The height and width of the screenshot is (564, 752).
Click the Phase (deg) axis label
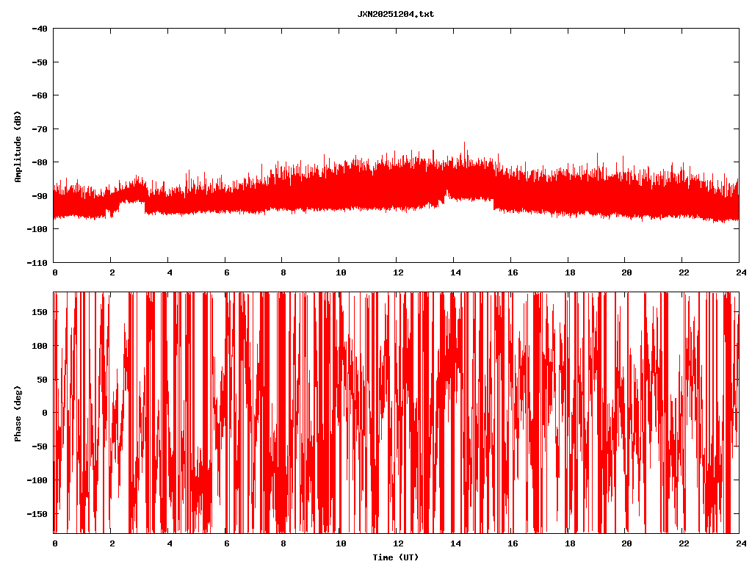coord(18,413)
